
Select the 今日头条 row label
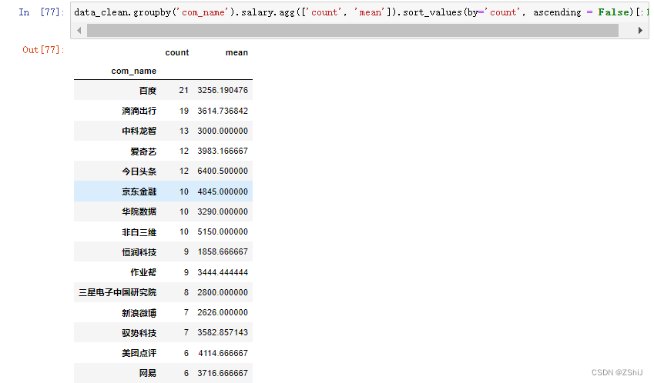[x=139, y=171]
